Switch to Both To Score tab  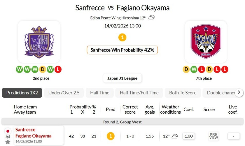(x=183, y=93)
